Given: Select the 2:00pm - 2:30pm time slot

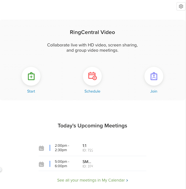Looking at the screenshot, I should coord(62,148).
